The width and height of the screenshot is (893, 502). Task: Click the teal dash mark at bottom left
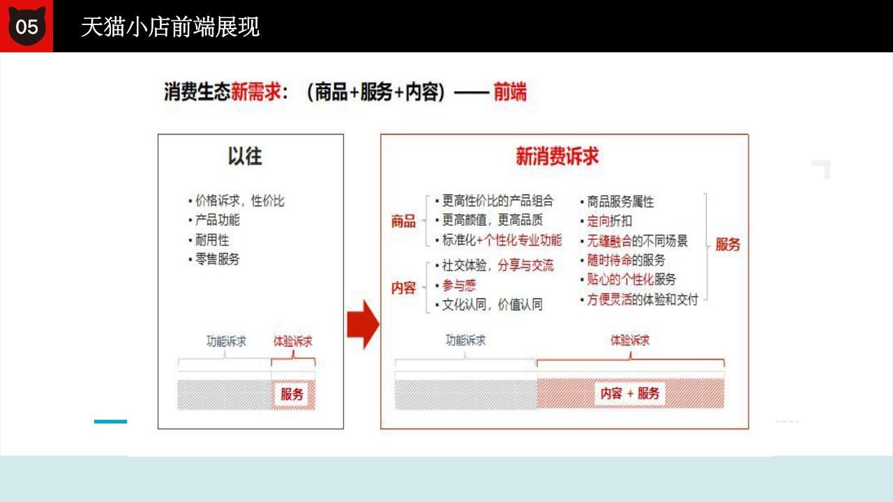coord(110,420)
